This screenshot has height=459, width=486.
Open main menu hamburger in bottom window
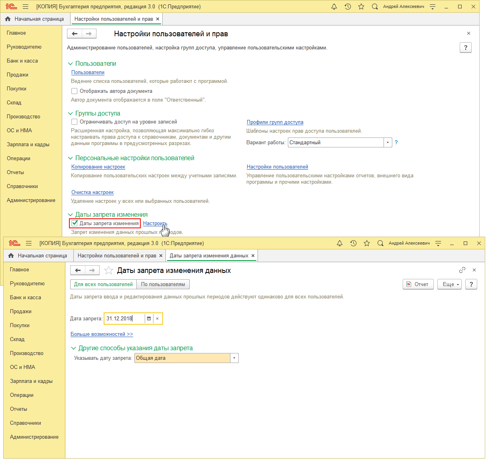pyautogui.click(x=29, y=243)
